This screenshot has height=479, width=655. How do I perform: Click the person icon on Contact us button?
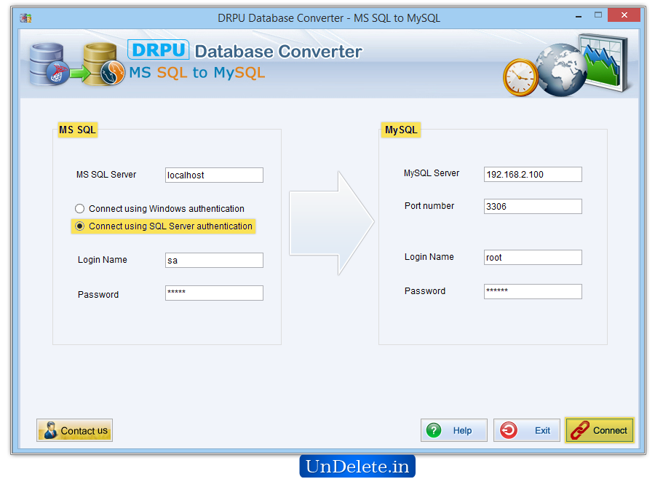[x=50, y=430]
